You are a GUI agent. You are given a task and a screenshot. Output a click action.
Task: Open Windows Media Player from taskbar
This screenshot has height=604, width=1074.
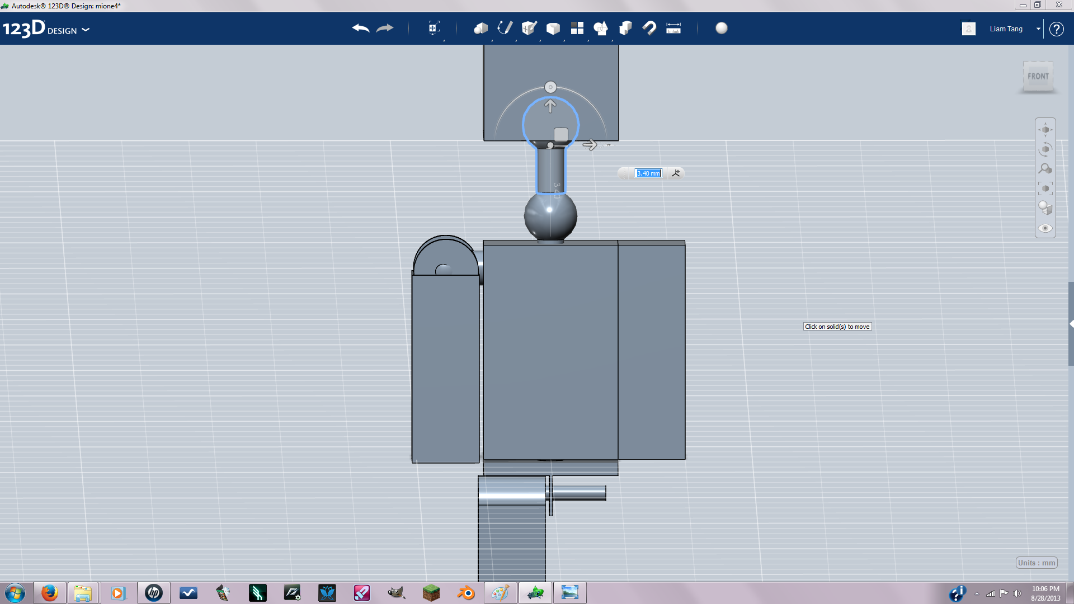(x=118, y=593)
